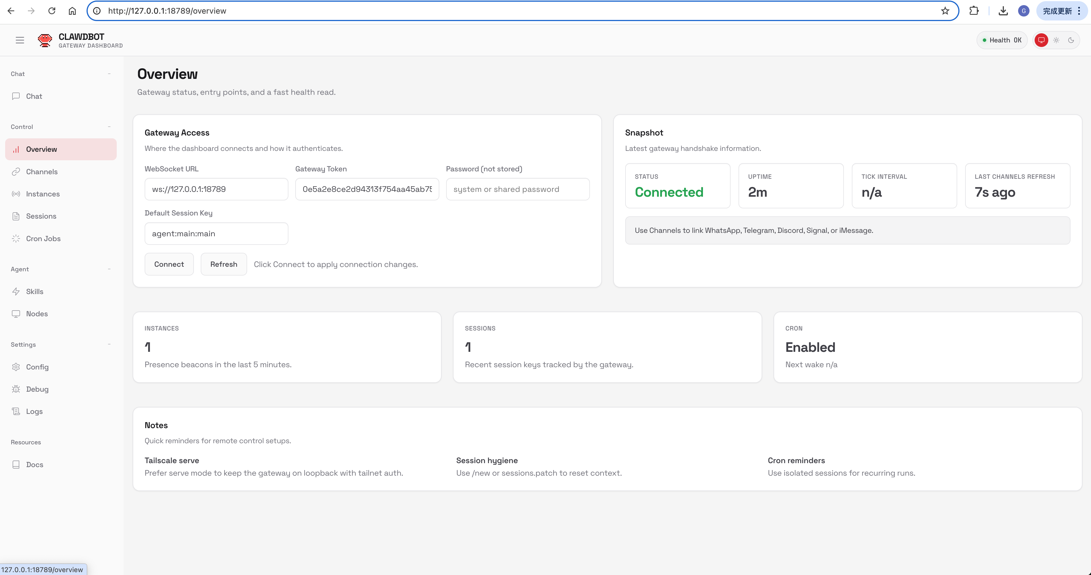Select the Logs menu item

click(x=34, y=411)
